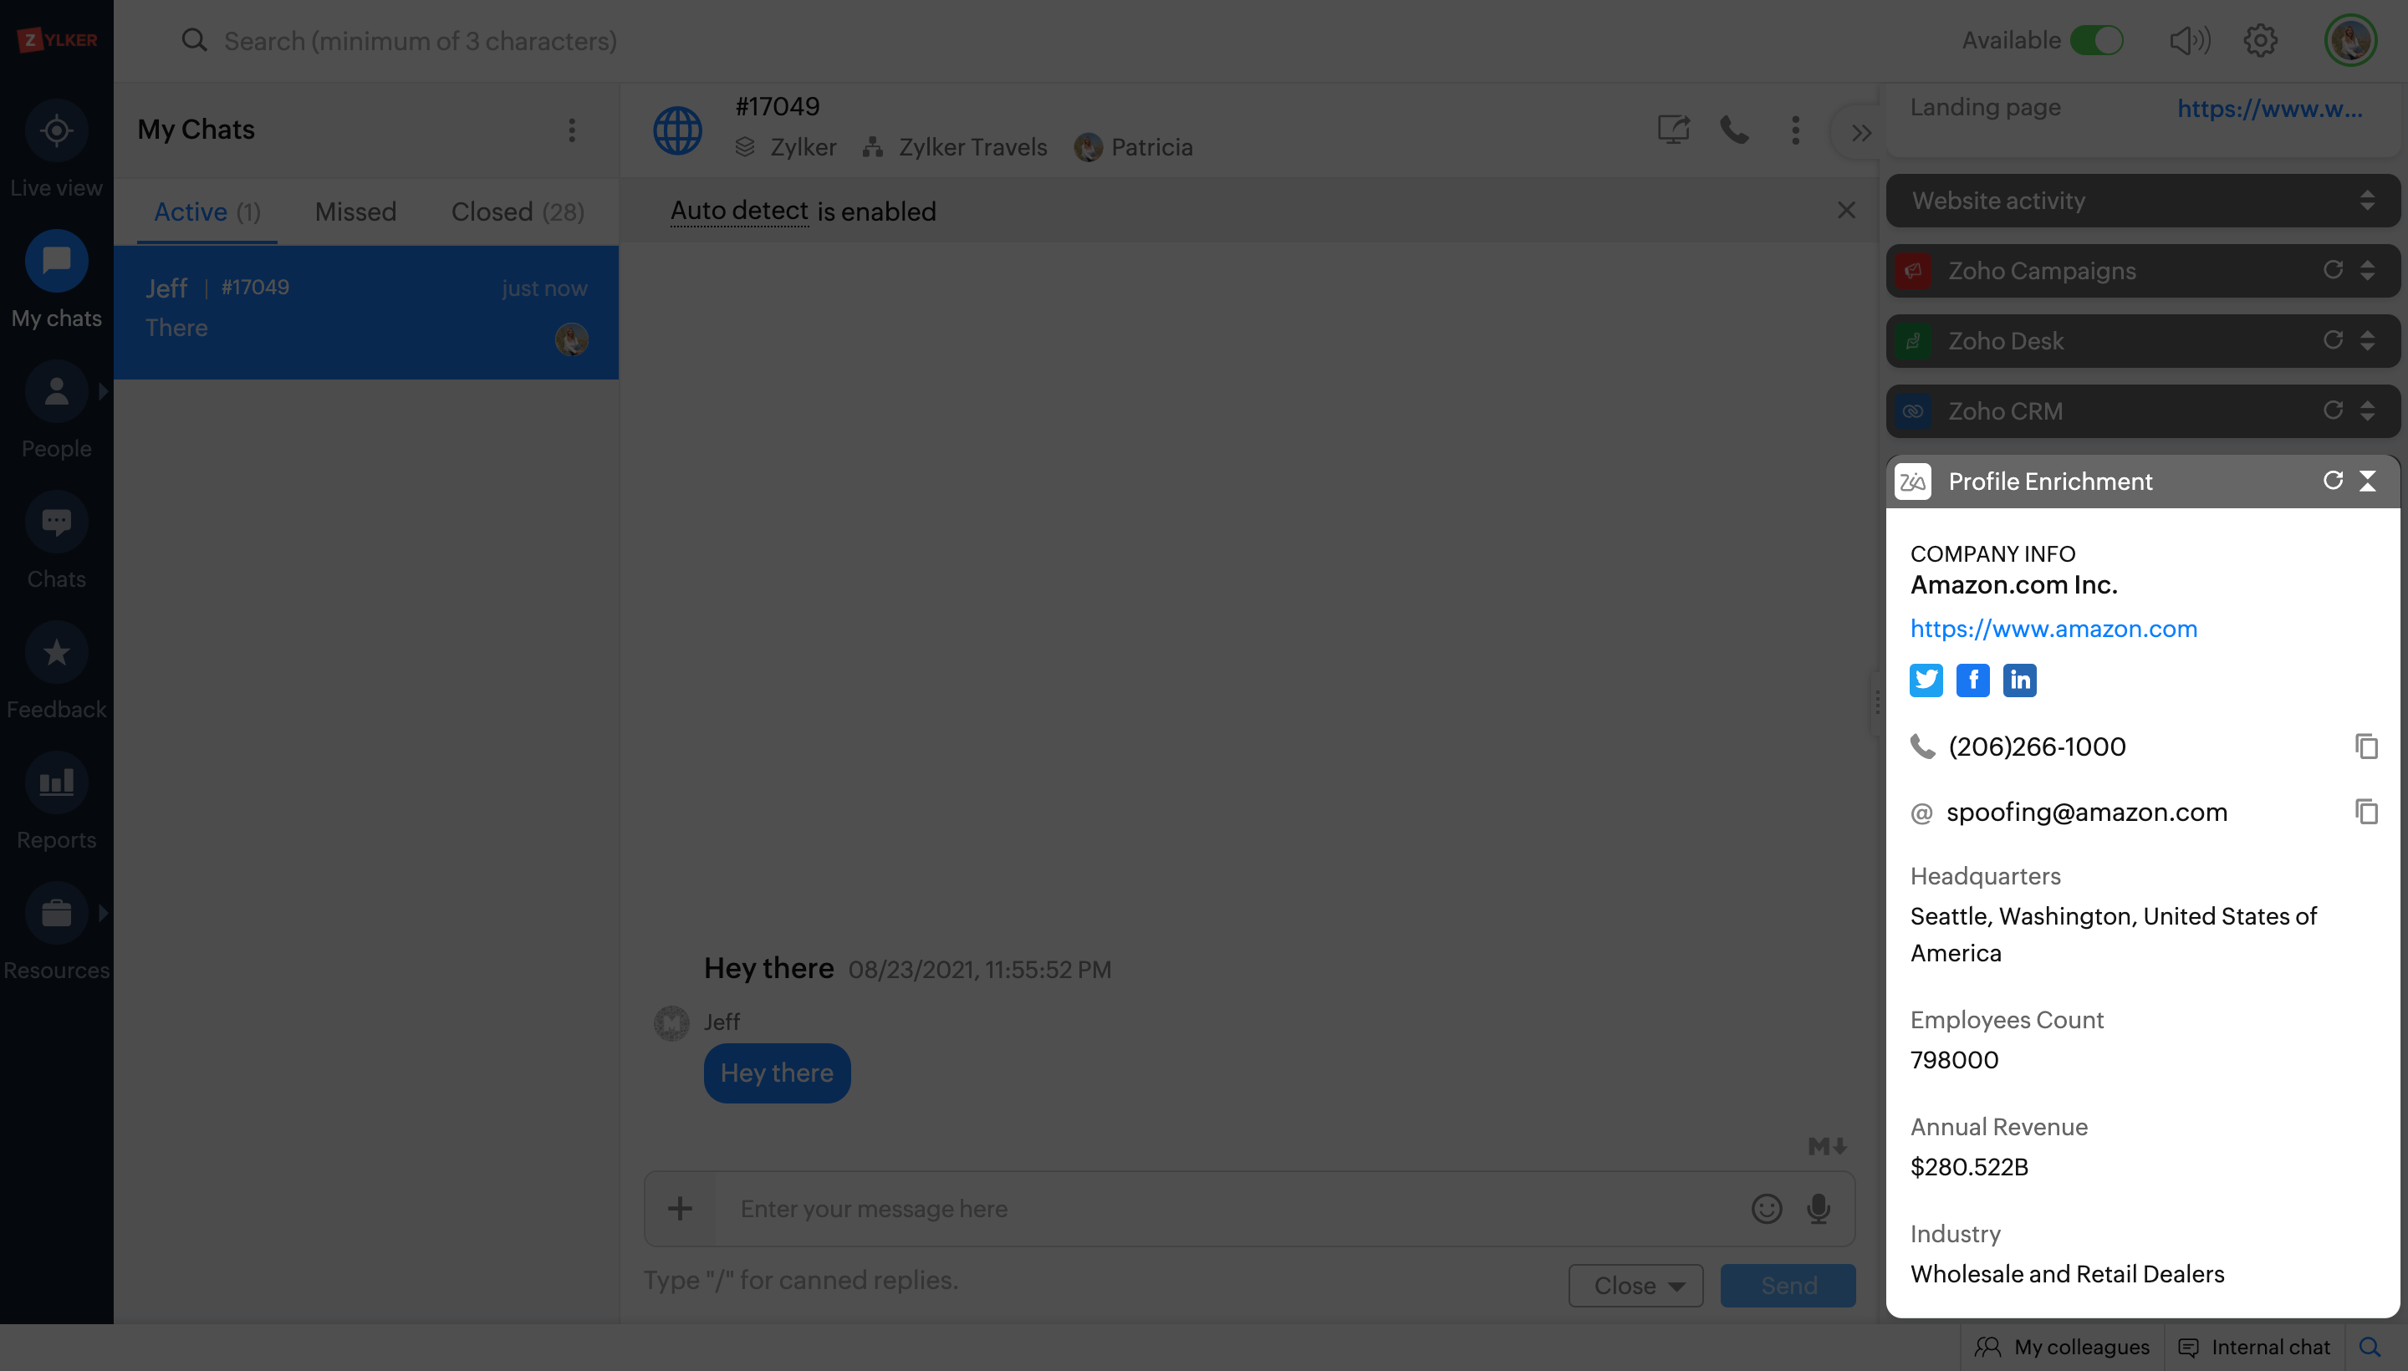
Task: Toggle the Available status switch
Action: click(2096, 40)
